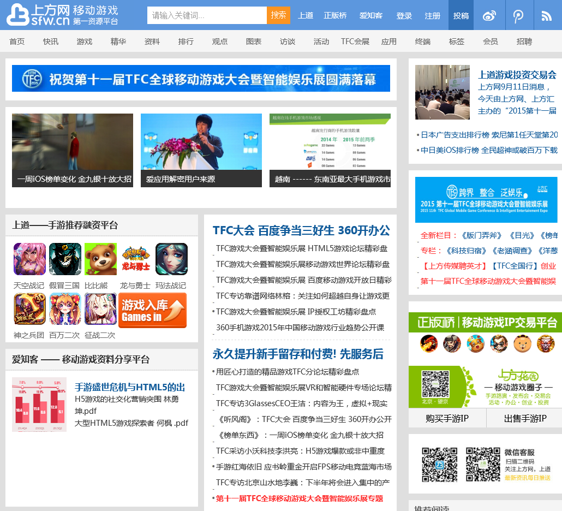This screenshot has height=511, width=562.
Task: Open the 龙与勇士 game icon
Action: click(x=136, y=259)
